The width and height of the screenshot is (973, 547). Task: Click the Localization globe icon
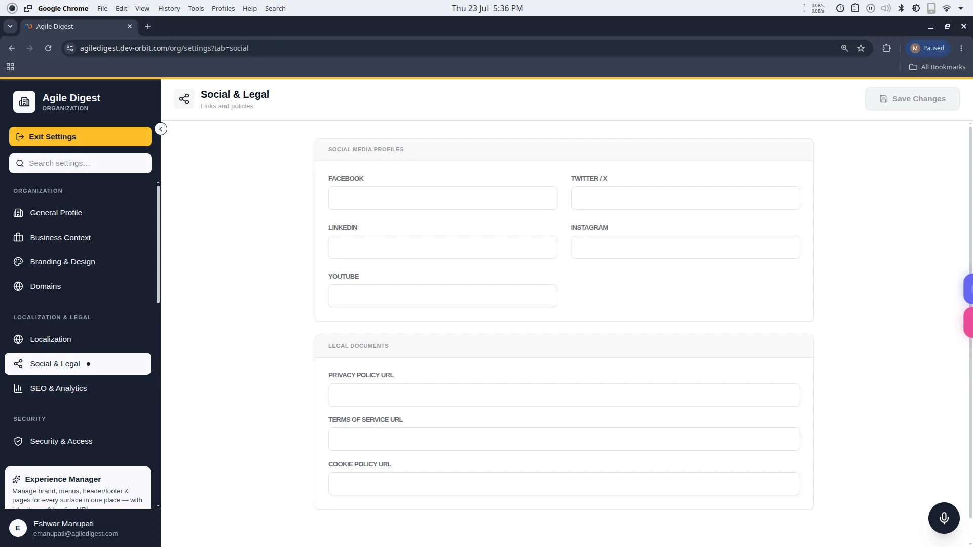pyautogui.click(x=18, y=339)
